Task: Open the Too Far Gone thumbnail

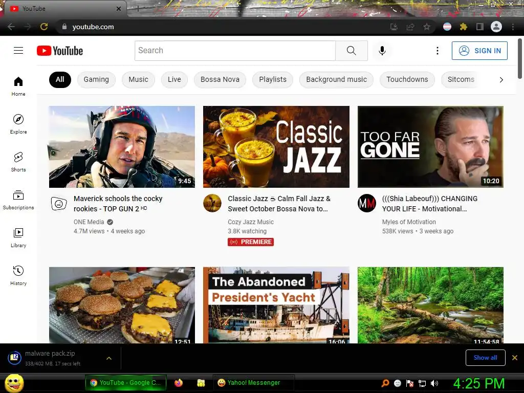Action: (430, 147)
